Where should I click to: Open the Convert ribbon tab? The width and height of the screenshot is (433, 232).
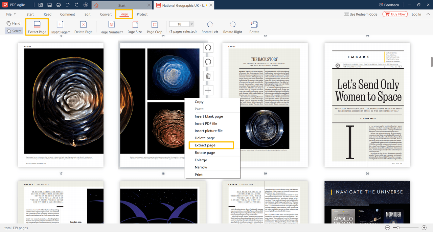pyautogui.click(x=106, y=14)
